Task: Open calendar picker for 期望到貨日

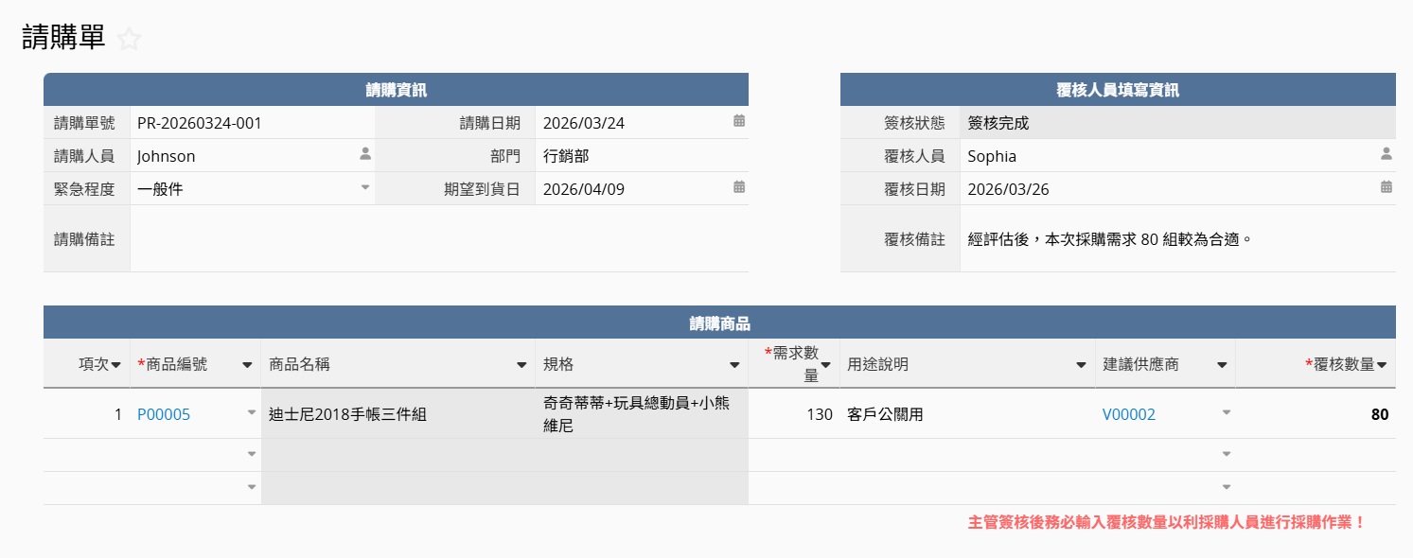Action: tap(739, 187)
